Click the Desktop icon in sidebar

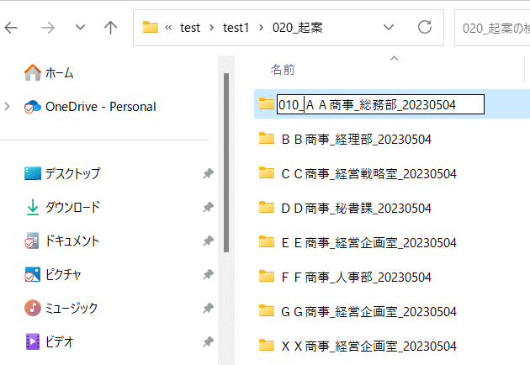(33, 173)
